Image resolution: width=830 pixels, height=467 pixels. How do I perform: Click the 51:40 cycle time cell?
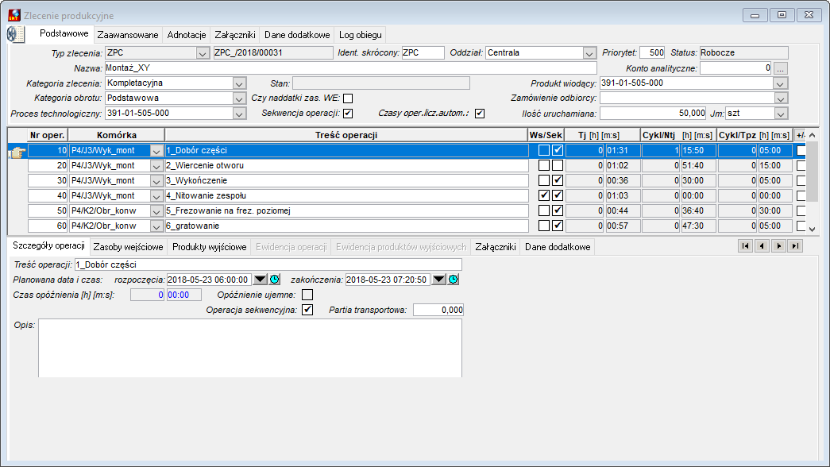pyautogui.click(x=698, y=166)
